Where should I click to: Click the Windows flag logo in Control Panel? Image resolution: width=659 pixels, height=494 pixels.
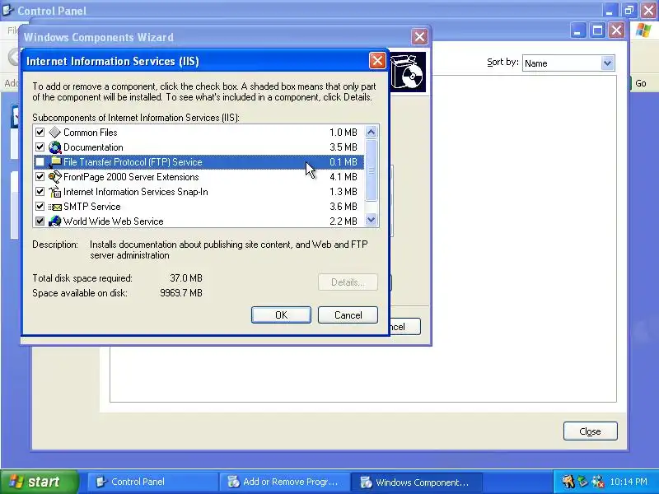(643, 30)
